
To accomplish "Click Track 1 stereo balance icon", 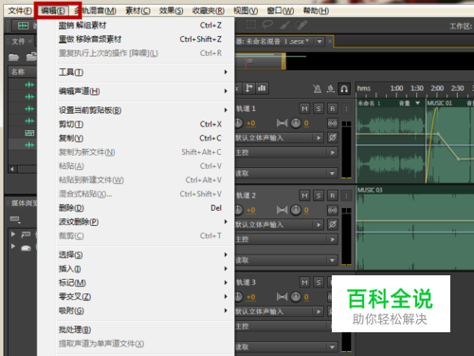I will point(282,122).
